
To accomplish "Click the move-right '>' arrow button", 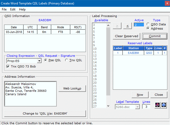I will pos(117,26).
